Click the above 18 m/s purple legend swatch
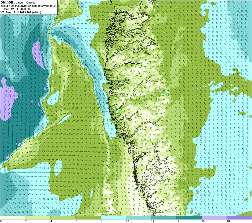 tap(239, 218)
